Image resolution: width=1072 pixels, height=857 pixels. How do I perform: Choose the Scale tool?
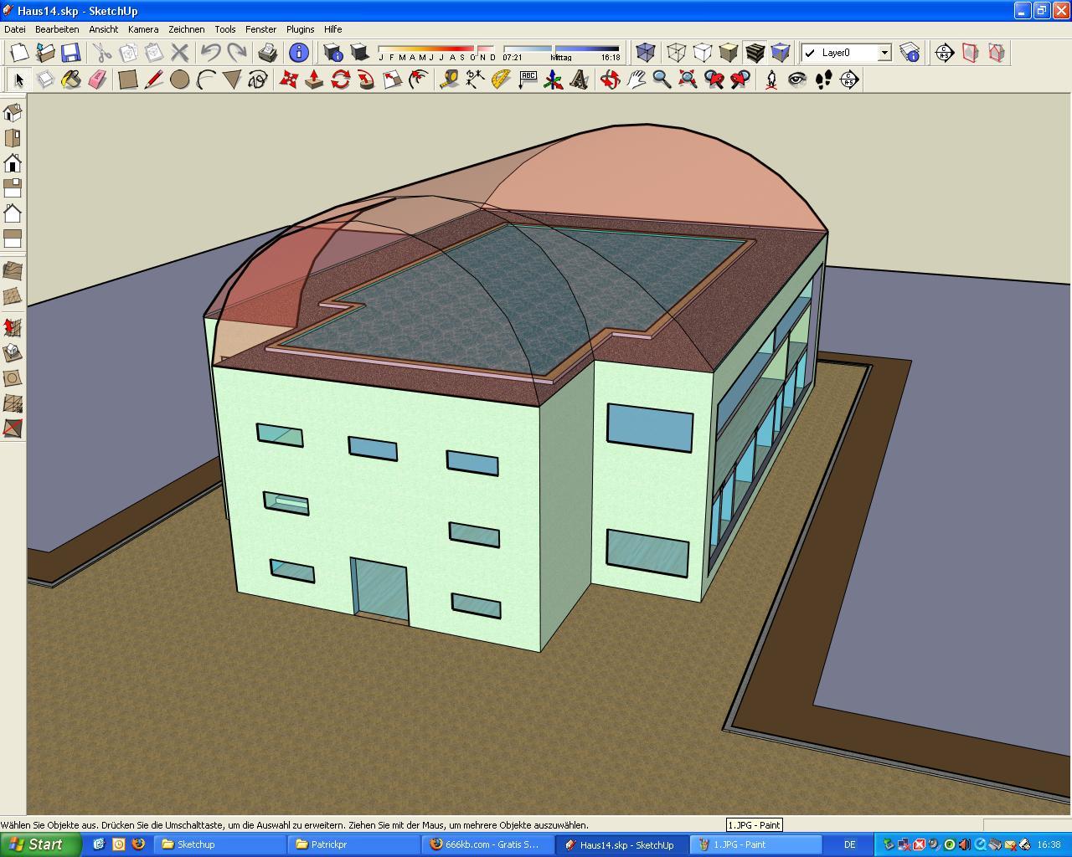(393, 80)
